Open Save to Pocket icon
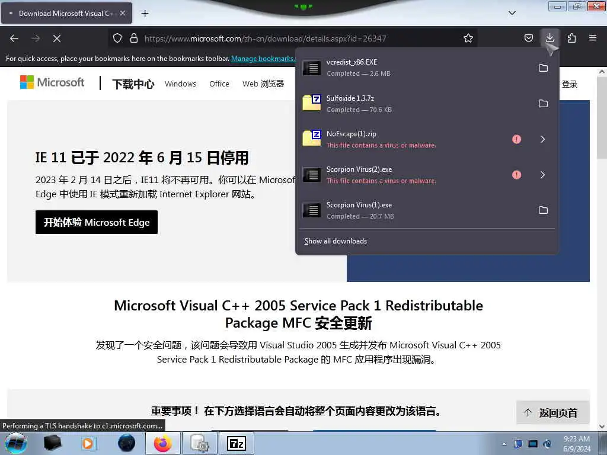Viewport: 607px width, 455px height. pos(528,38)
